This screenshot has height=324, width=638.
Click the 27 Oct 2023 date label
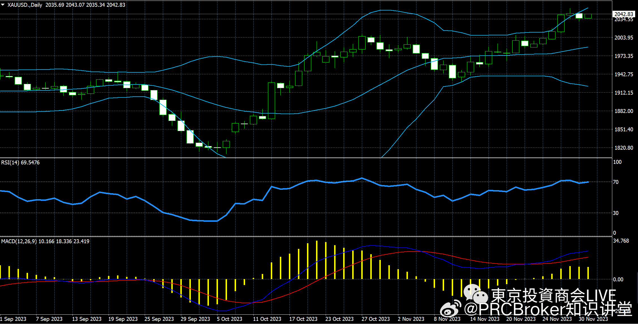pyautogui.click(x=376, y=319)
